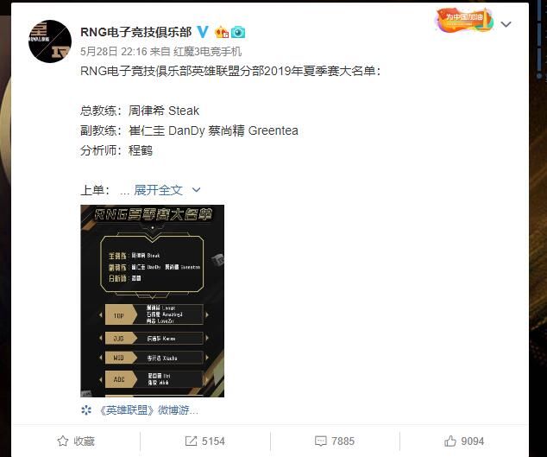Enlarge the RNG summer roster image thumbnail
The height and width of the screenshot is (457, 547).
tap(152, 301)
